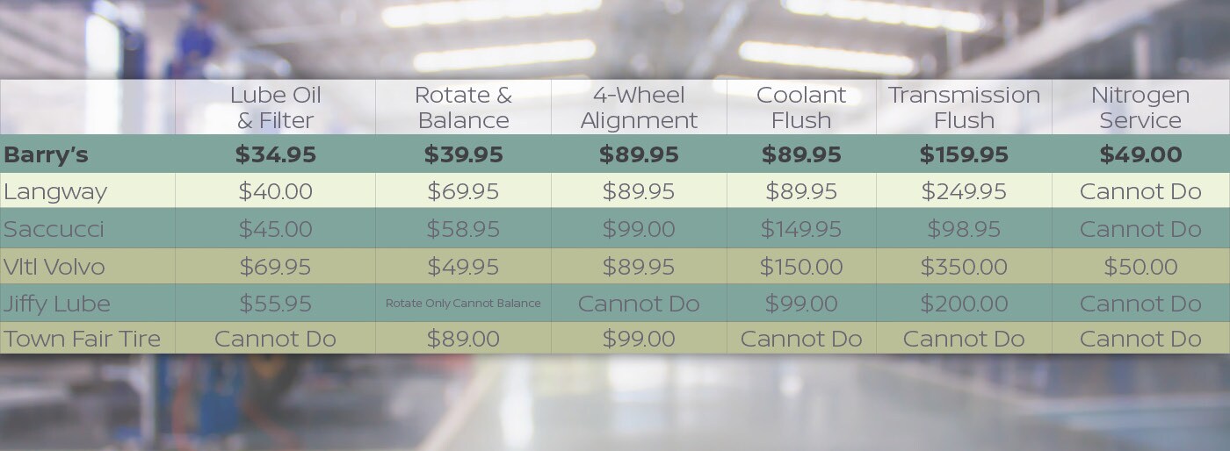The image size is (1230, 451).
Task: Click the Jiffy Lube row label
Action: point(57,304)
